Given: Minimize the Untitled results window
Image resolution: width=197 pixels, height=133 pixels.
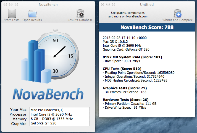Looking at the screenshot, I should 108,4.
